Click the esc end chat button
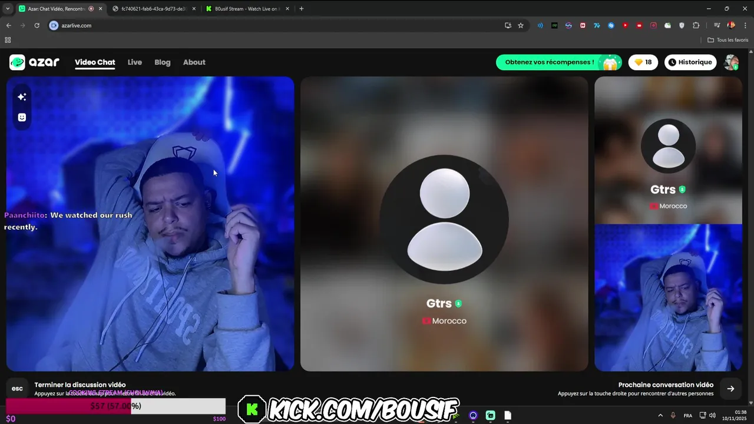The width and height of the screenshot is (754, 424). (17, 389)
